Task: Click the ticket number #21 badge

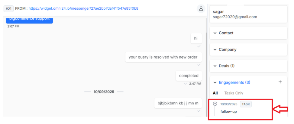Action: point(8,9)
